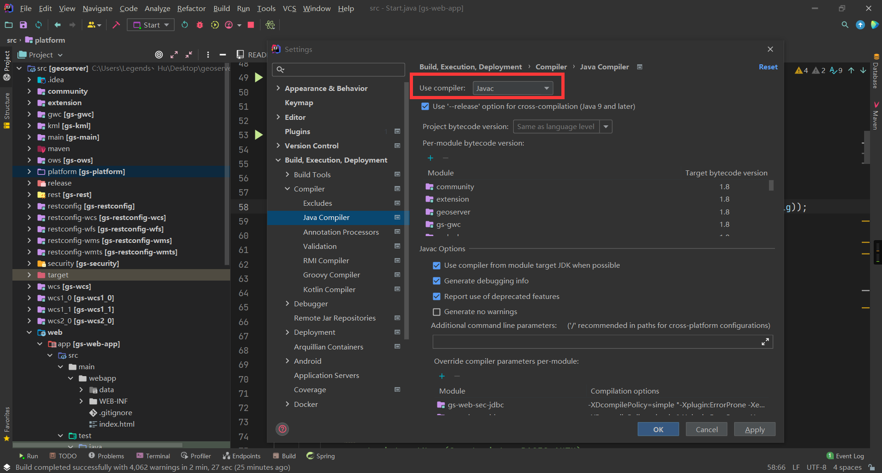Toggle Generate debugging info checkbox
This screenshot has width=882, height=473.
437,281
